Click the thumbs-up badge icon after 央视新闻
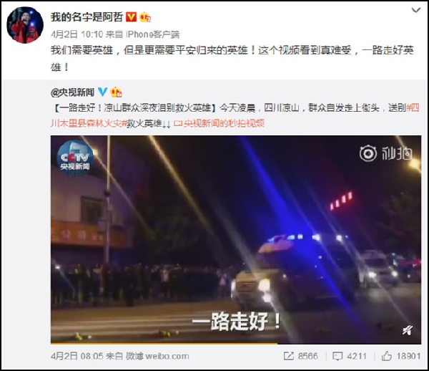Screen dimensions: 429x371 pyautogui.click(x=116, y=92)
